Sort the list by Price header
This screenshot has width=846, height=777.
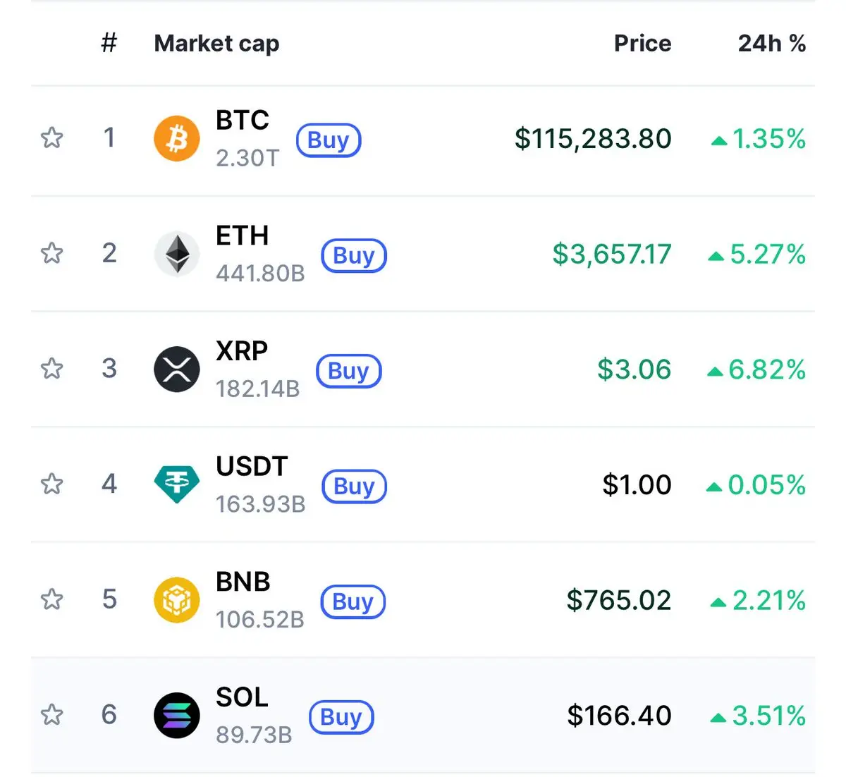click(x=642, y=43)
